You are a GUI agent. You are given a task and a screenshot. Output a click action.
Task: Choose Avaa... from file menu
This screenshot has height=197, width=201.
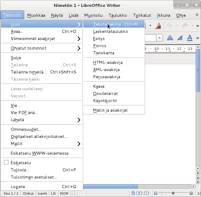pos(42,31)
